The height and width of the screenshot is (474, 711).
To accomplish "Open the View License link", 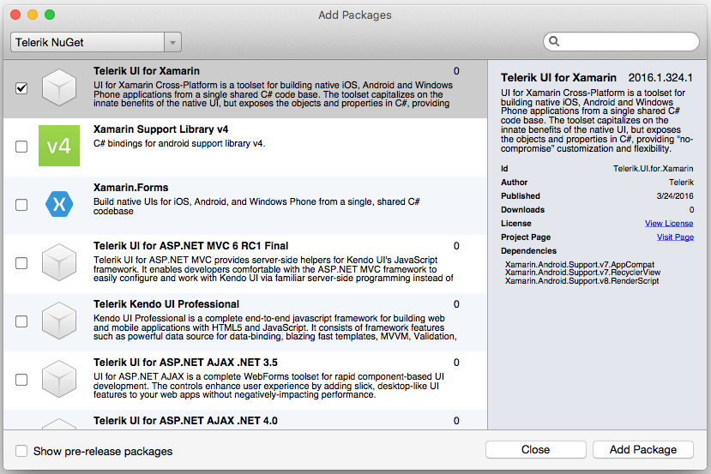I will coord(669,224).
